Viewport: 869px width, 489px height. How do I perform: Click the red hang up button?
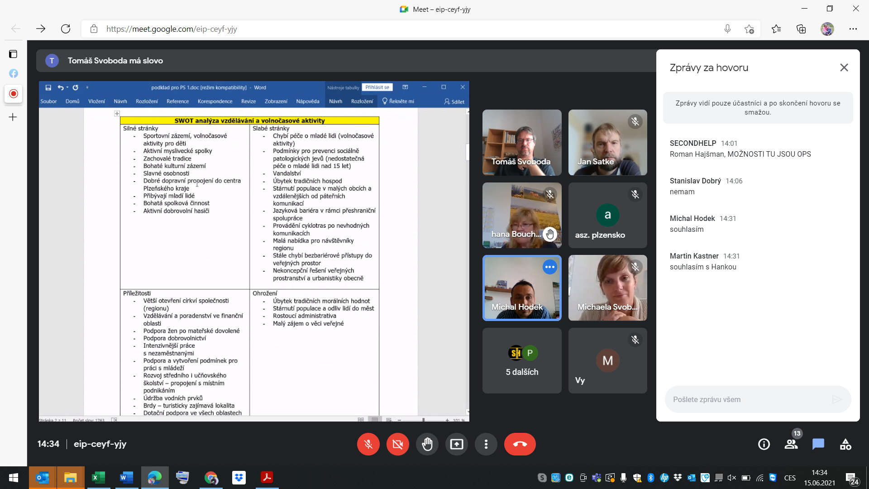click(x=520, y=444)
